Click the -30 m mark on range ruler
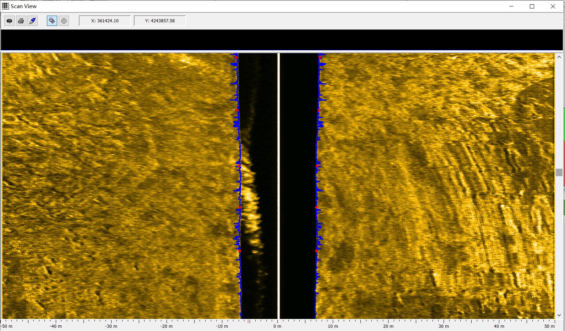Viewport: 565px width, 331px height. tap(112, 326)
